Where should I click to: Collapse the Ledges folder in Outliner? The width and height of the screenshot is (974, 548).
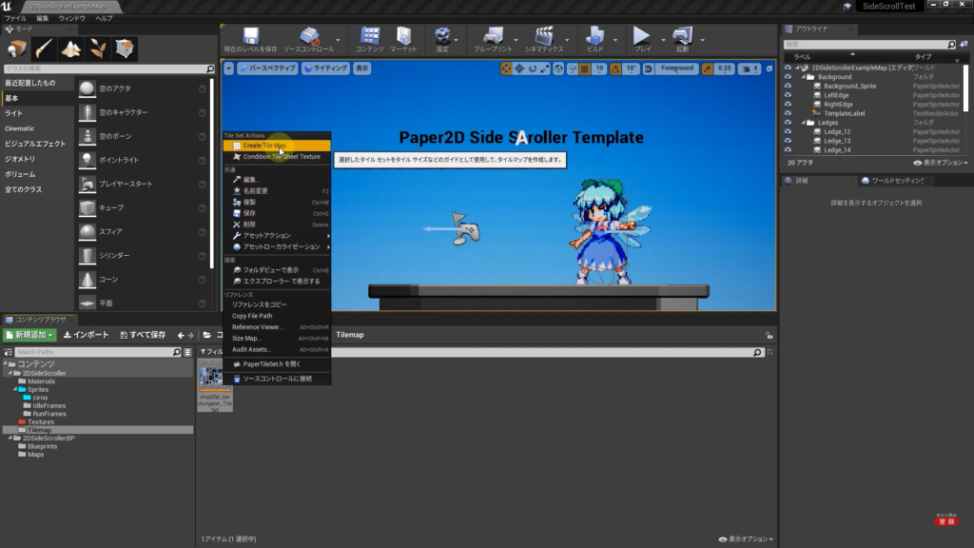coord(802,123)
